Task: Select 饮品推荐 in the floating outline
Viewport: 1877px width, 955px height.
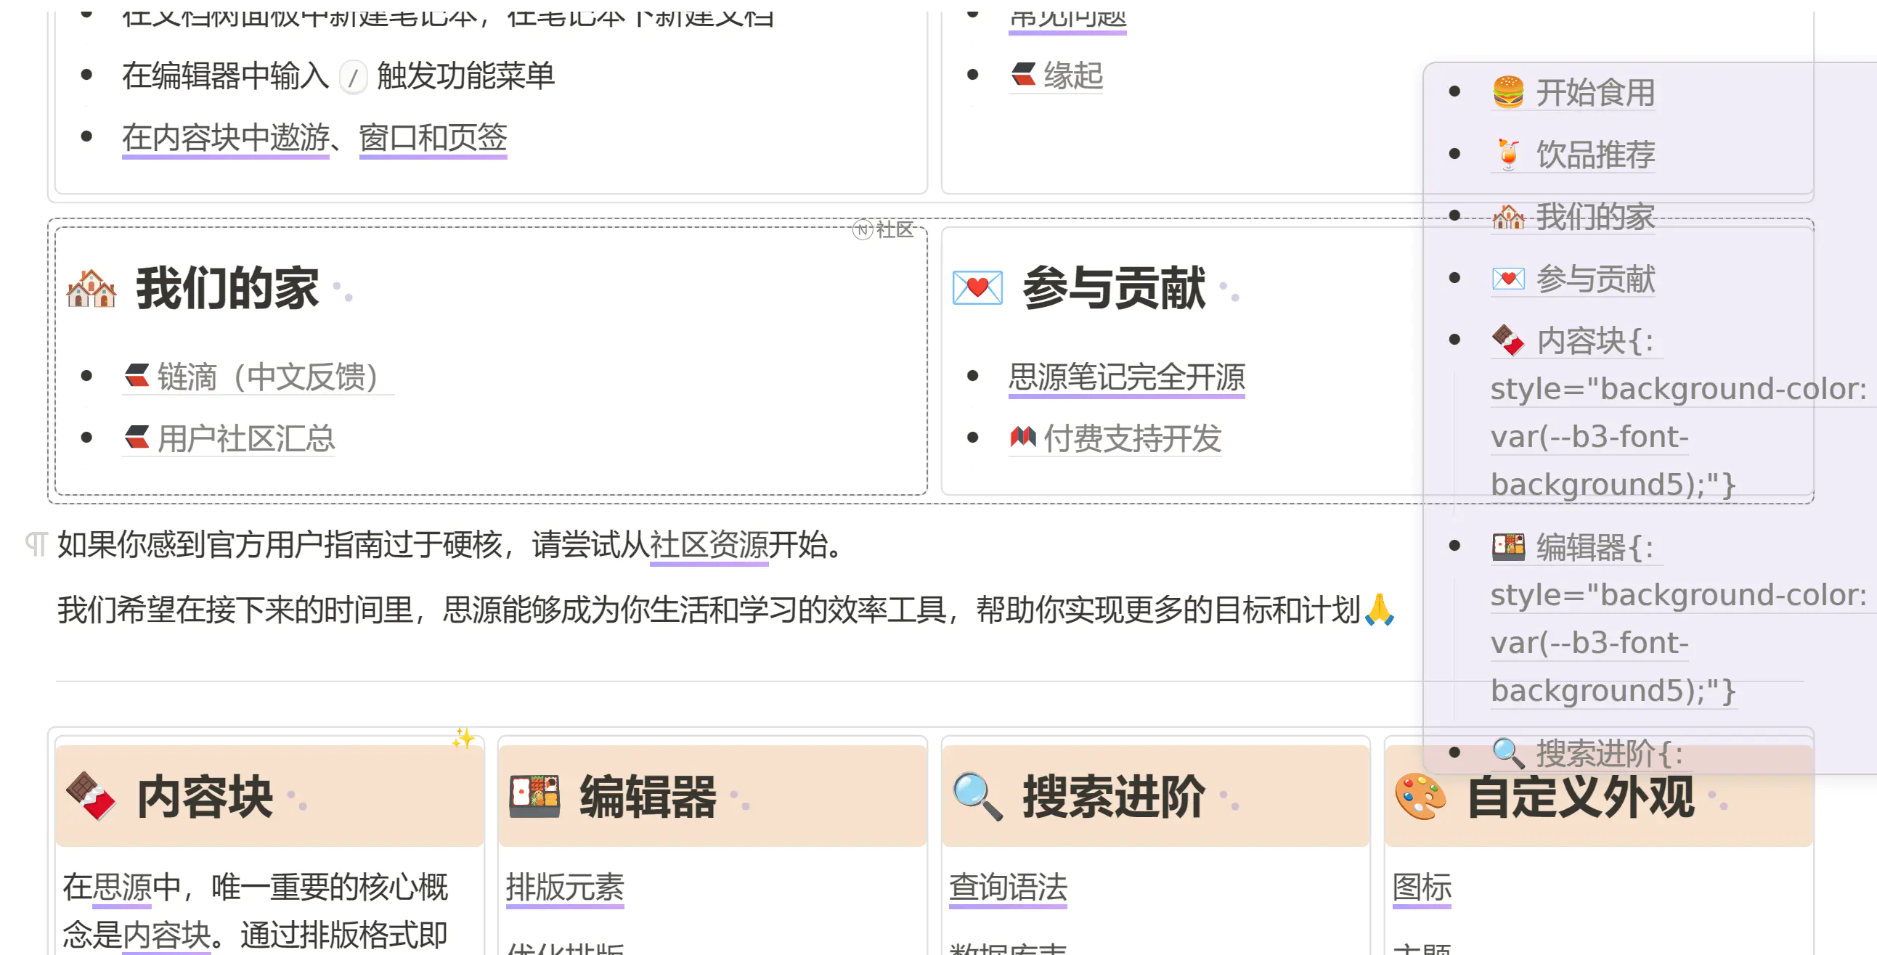Action: pyautogui.click(x=1595, y=155)
